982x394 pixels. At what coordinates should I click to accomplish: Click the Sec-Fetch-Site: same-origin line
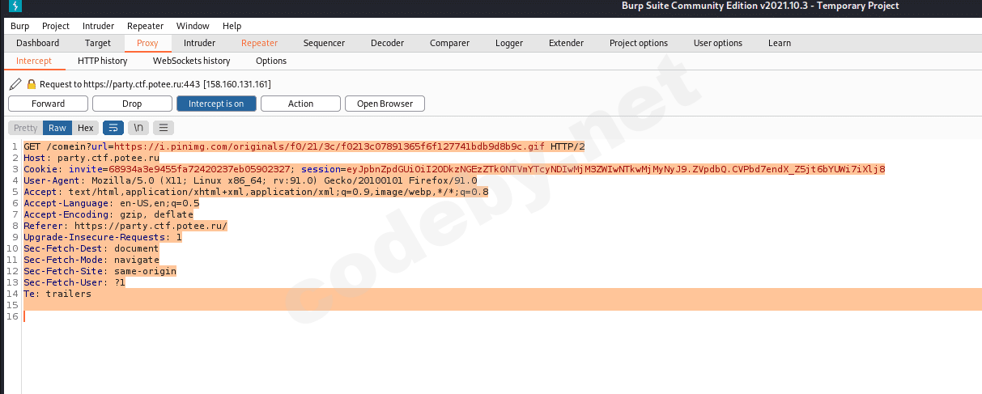point(100,271)
